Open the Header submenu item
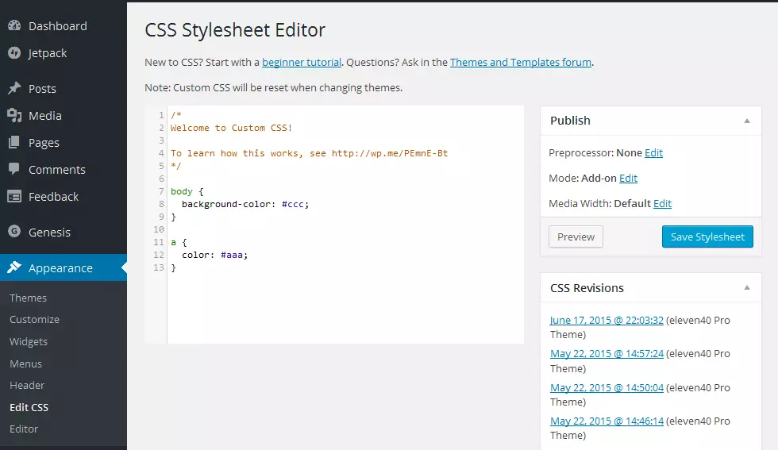The height and width of the screenshot is (450, 778). coord(27,385)
